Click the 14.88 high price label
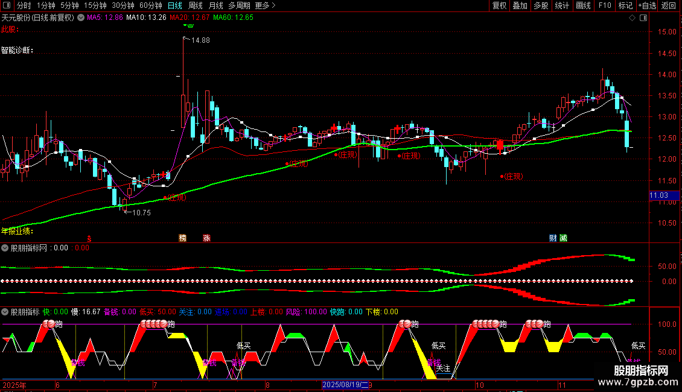 coord(200,40)
